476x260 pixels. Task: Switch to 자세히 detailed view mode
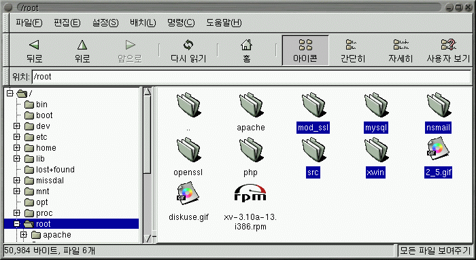tap(401, 51)
